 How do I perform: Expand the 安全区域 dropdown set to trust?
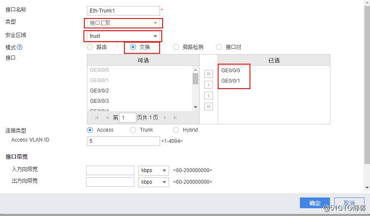[123, 36]
